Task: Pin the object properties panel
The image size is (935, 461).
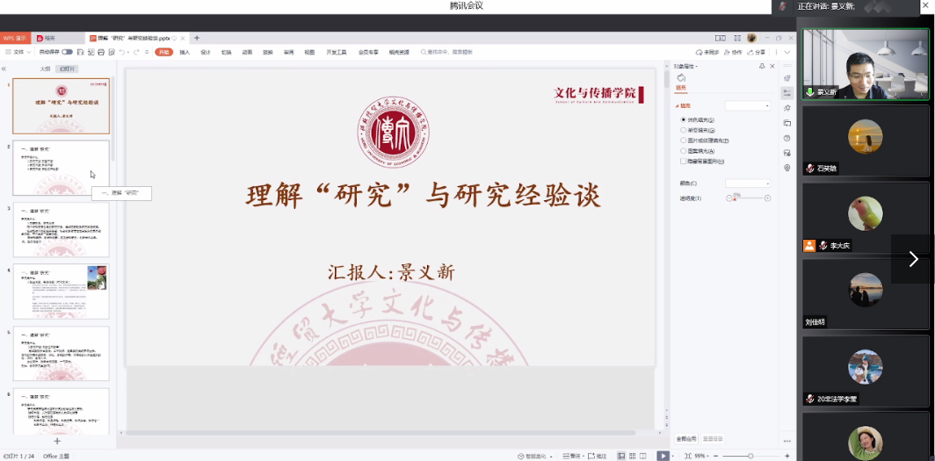Action: (762, 66)
